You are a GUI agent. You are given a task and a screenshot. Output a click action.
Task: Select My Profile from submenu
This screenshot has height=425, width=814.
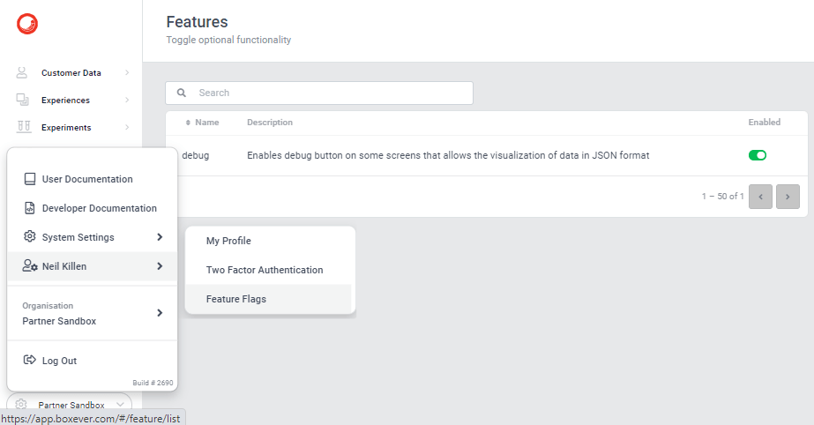click(228, 241)
